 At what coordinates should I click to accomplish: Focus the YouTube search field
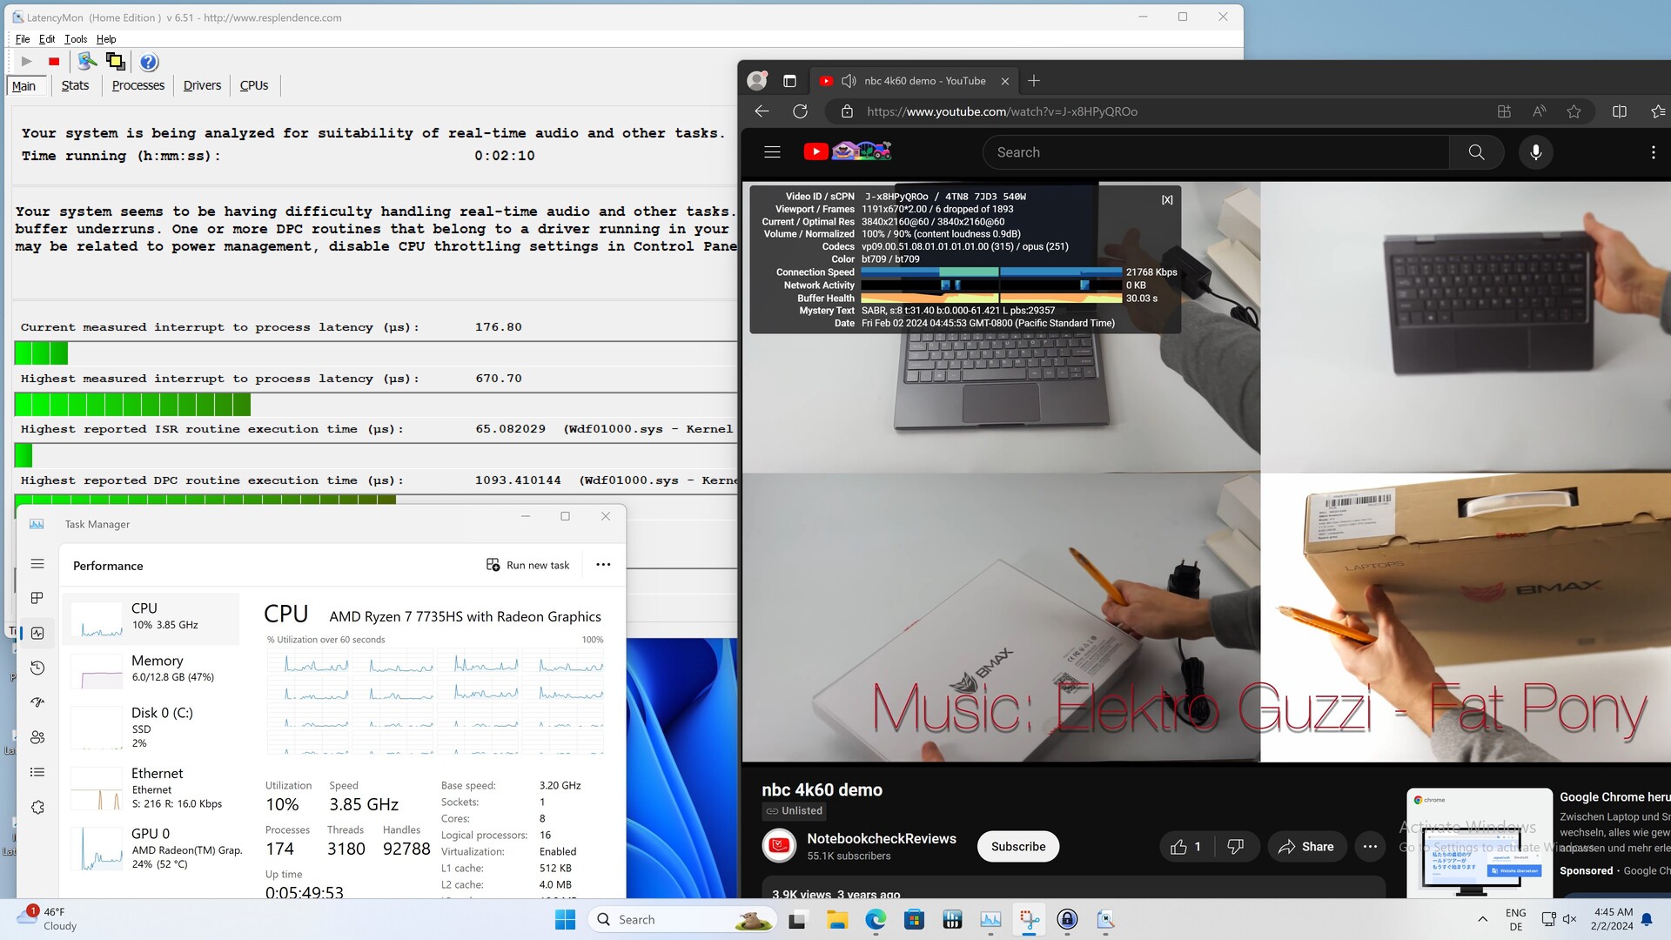pyautogui.click(x=1216, y=152)
